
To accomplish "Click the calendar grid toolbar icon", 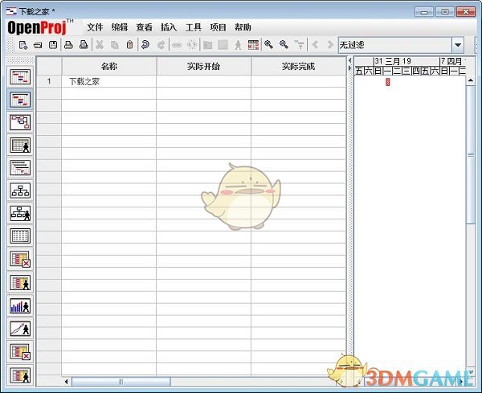I will [253, 45].
